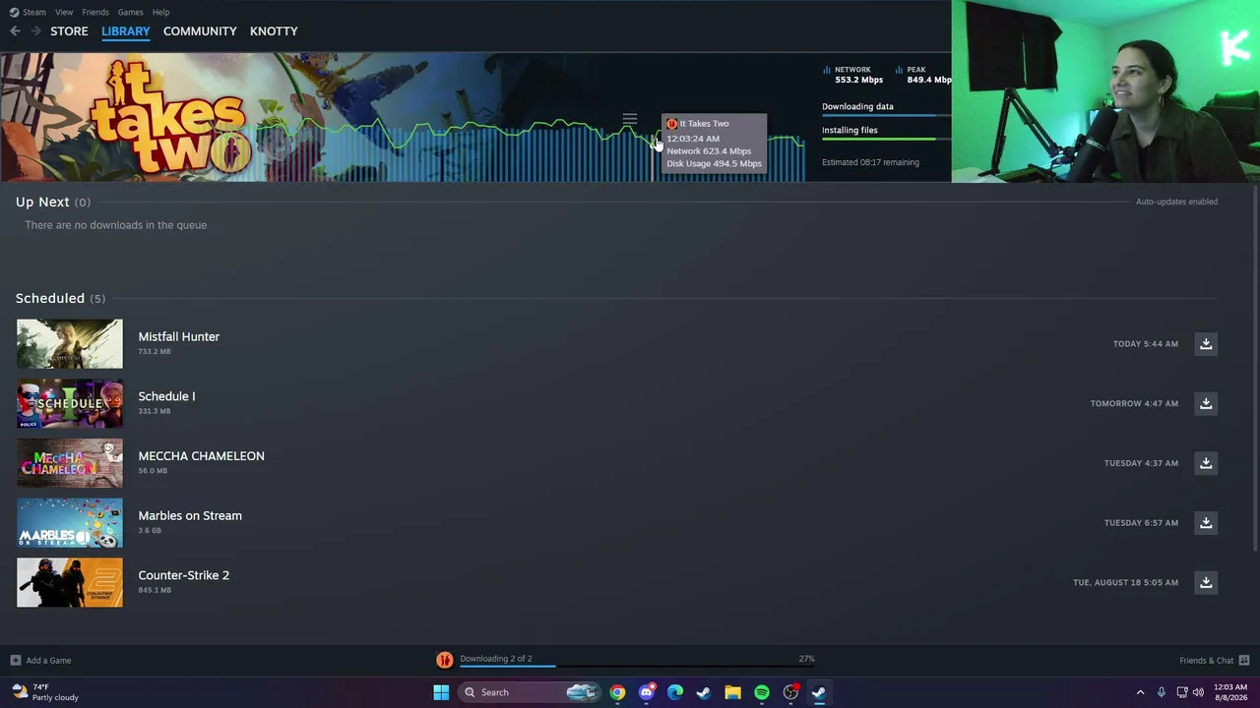Open the volume tray icon
Screen dimensions: 1260x708
point(1198,692)
